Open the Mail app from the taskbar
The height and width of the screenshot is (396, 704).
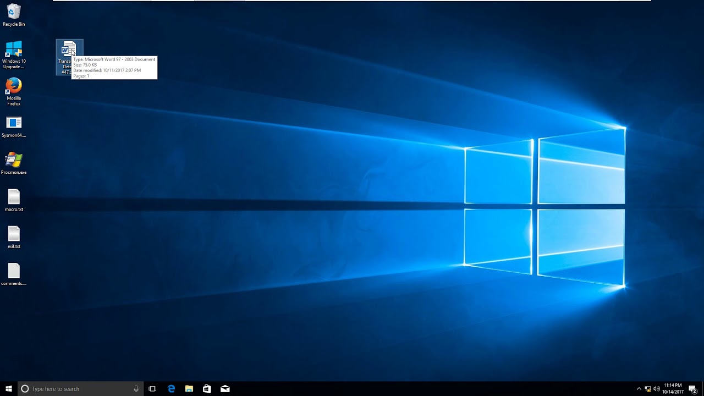click(x=225, y=389)
